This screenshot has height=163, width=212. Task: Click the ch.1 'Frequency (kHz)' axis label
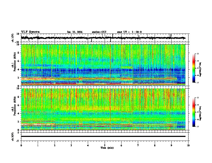pyautogui.click(x=15, y=62)
